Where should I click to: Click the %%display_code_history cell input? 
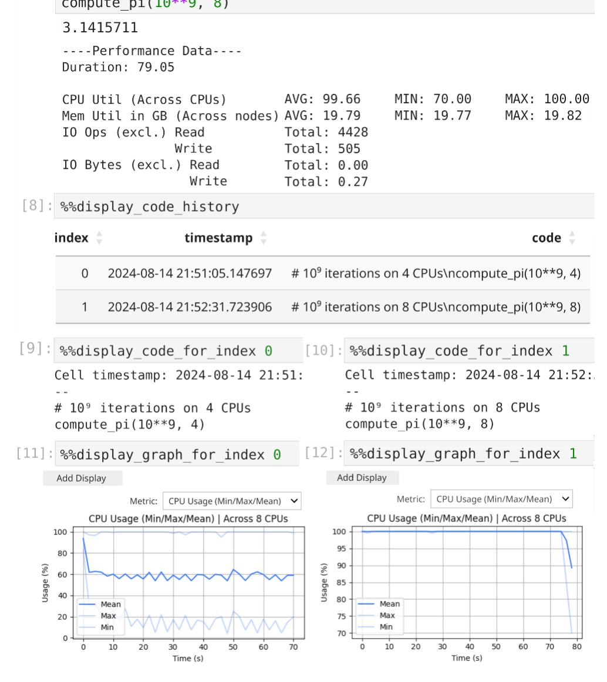point(324,206)
